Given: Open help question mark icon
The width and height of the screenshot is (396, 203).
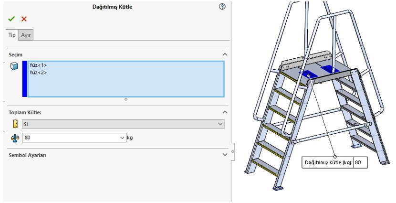Looking at the screenshot, I should pos(222,7).
